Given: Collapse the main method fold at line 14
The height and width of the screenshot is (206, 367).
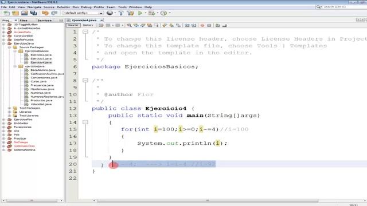Looking at the screenshot, I should tap(85, 122).
